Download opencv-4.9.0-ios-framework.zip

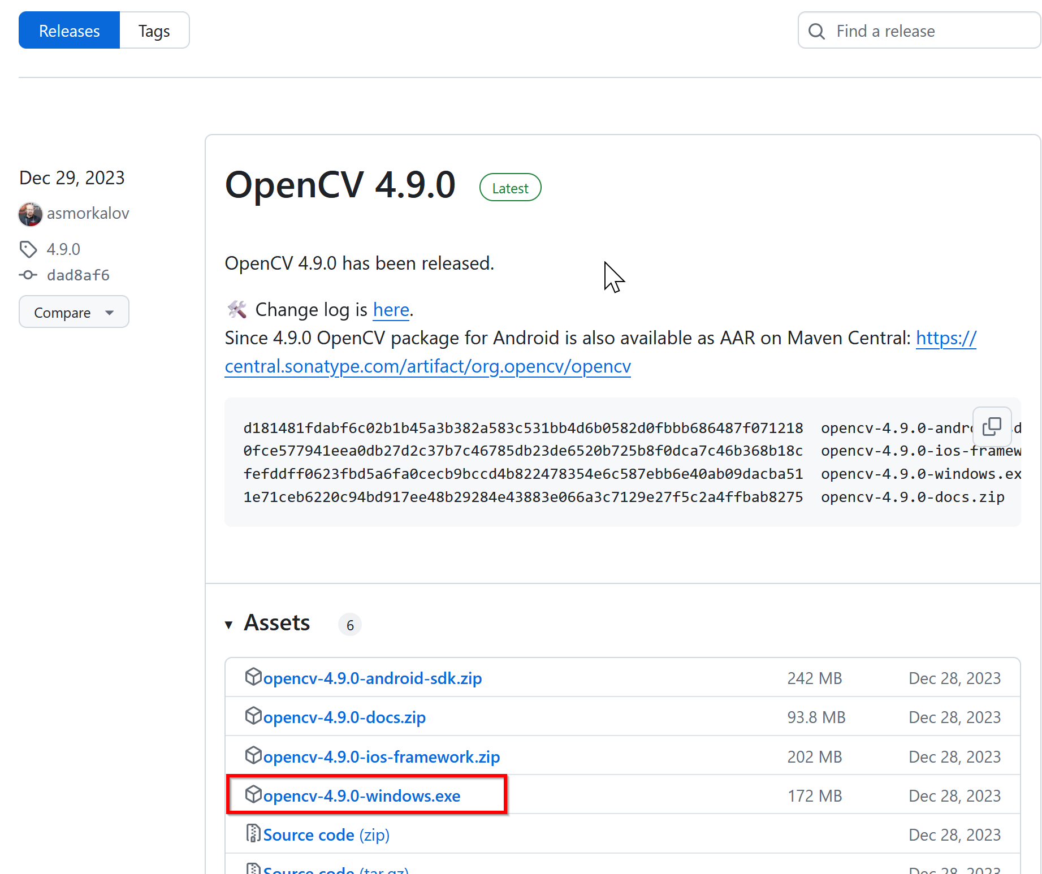coord(382,756)
